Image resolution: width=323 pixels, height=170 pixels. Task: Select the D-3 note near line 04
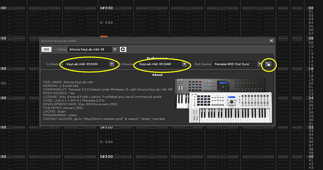[x=107, y=22]
